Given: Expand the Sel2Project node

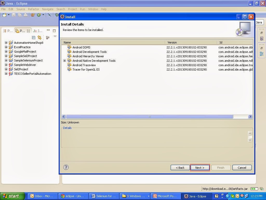Looking at the screenshot, I should [x=6, y=69].
